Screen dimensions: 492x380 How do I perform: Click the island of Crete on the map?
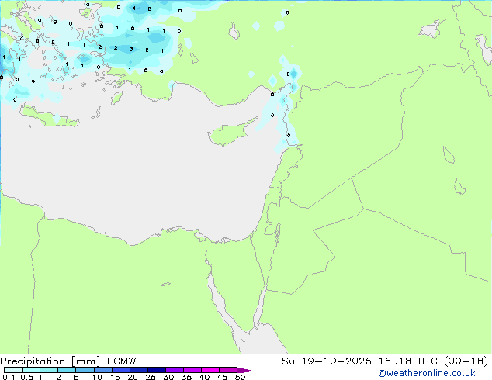point(49,116)
